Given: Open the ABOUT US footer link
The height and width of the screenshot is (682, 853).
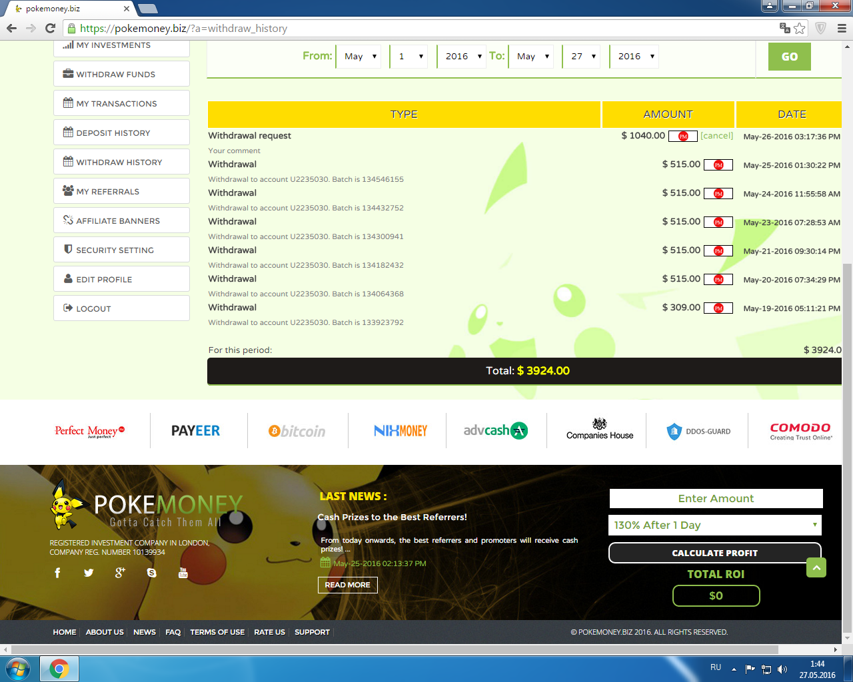Looking at the screenshot, I should pyautogui.click(x=105, y=632).
